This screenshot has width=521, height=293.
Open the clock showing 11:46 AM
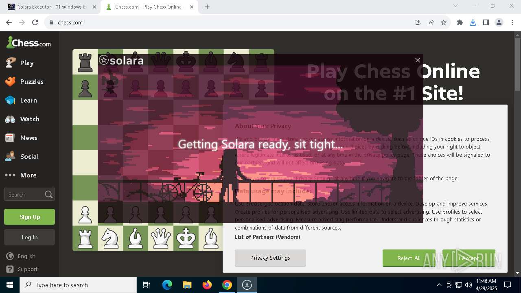point(486,285)
